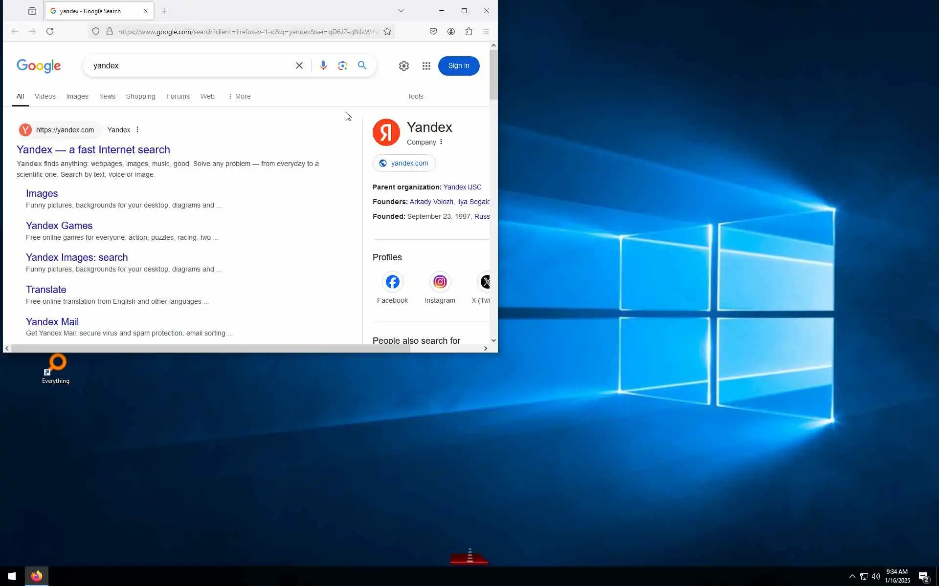Expand the More search filters menu
The image size is (939, 586).
coord(239,96)
